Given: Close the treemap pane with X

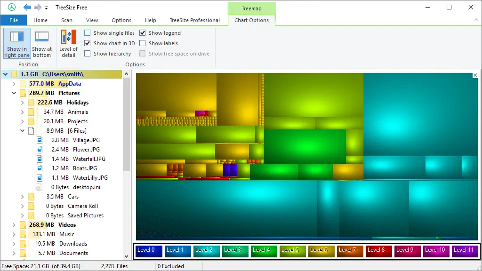Looking at the screenshot, I should pos(475,75).
